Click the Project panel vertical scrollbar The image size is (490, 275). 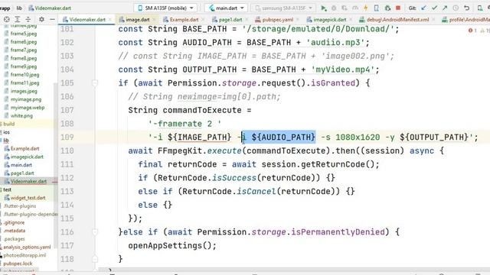[56, 165]
